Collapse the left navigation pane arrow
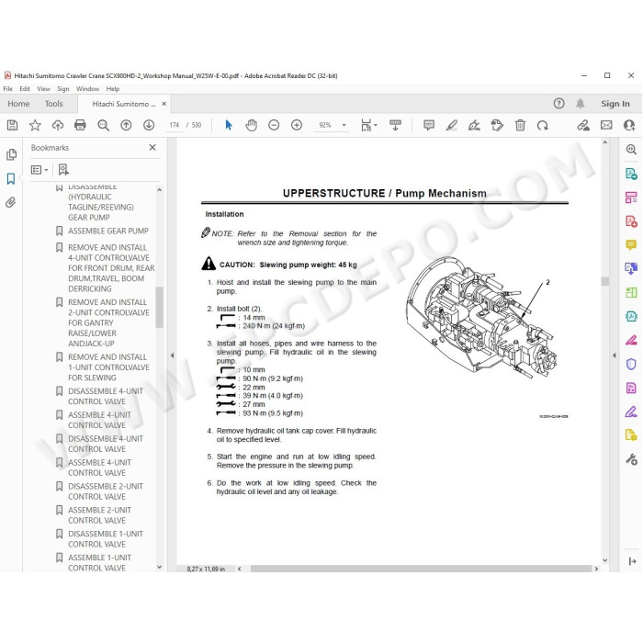Screen dimensions: 643x643 [173, 355]
